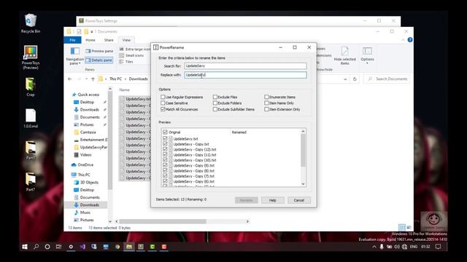Screen dimensions: 467x262
Task: Switch to large icons view in Explorer status bar
Action: 409,228
